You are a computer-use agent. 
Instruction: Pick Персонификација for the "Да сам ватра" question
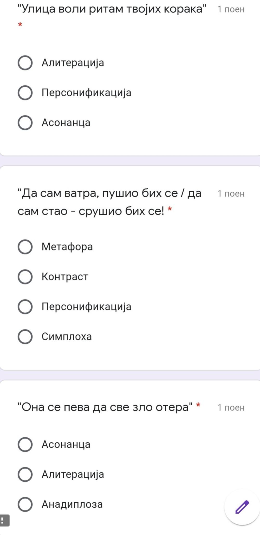(x=25, y=307)
